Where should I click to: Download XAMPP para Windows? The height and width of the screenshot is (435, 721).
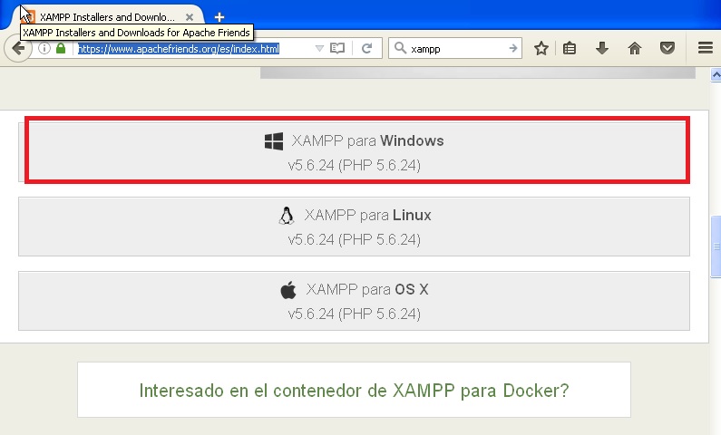click(x=354, y=151)
